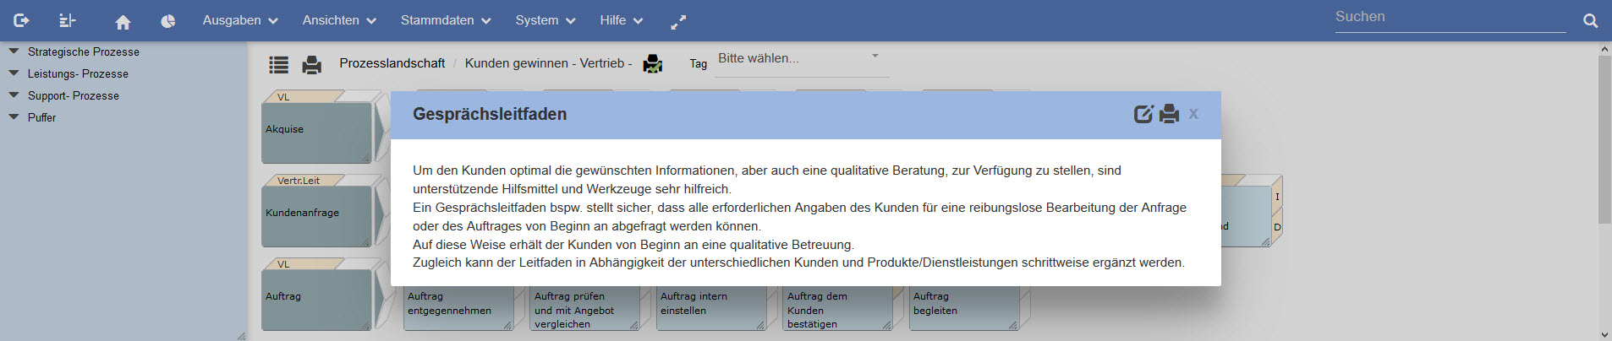Click the magnifier search icon
This screenshot has height=341, width=1612.
pos(1590,21)
